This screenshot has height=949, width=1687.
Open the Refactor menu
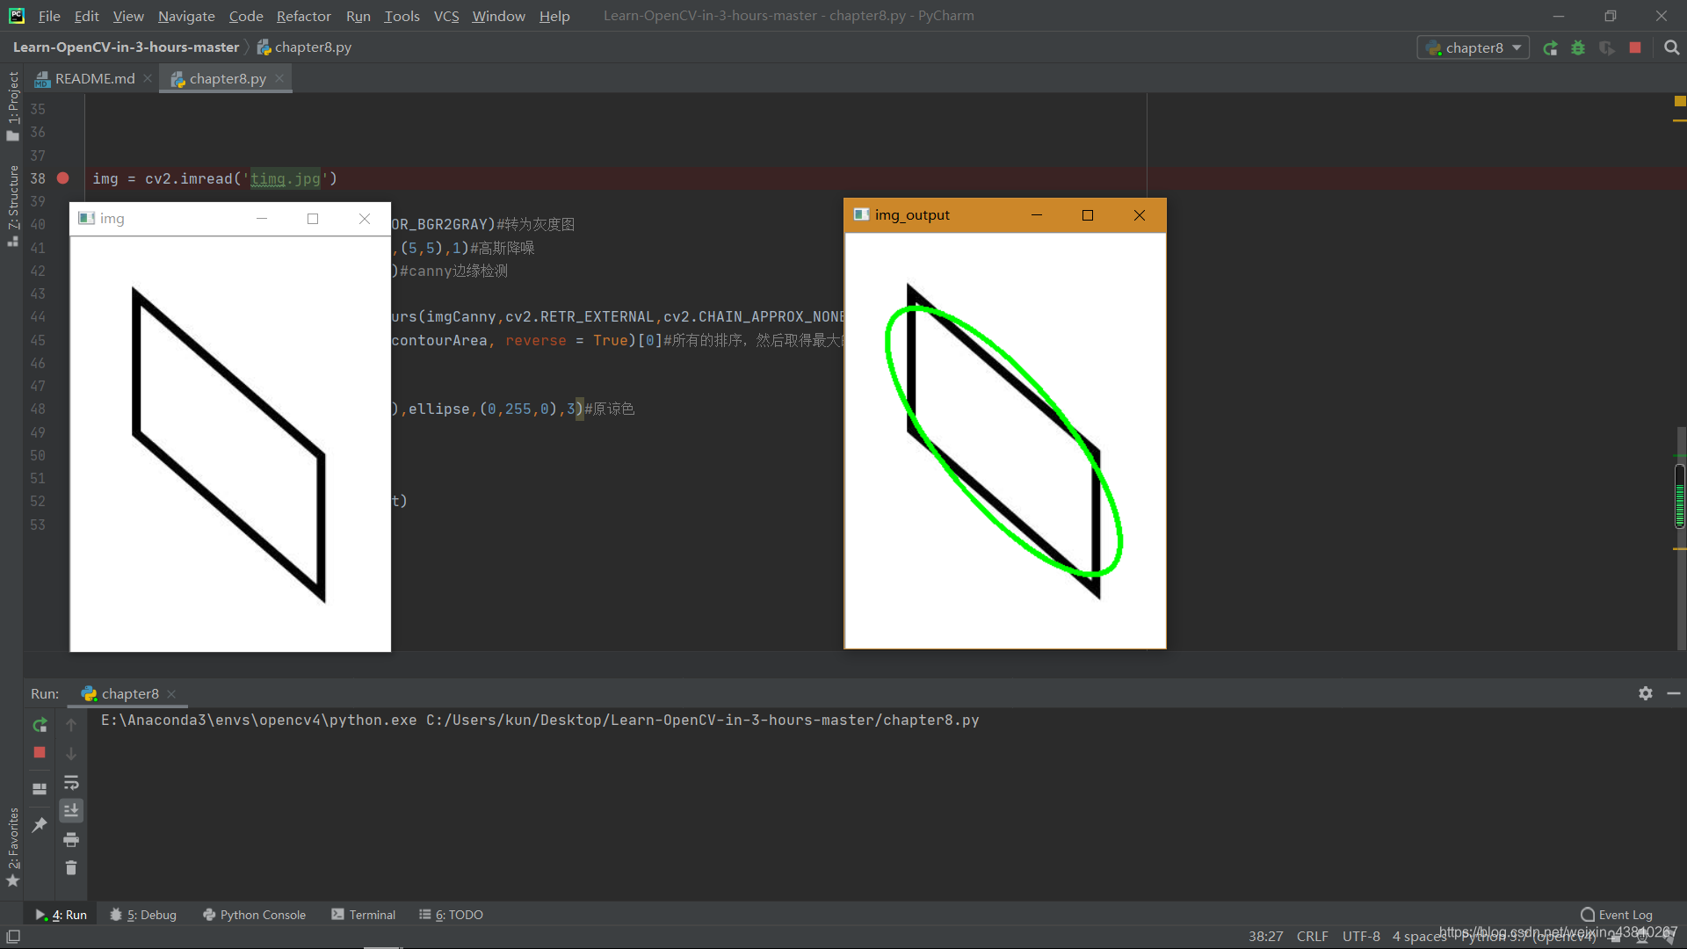pos(303,16)
